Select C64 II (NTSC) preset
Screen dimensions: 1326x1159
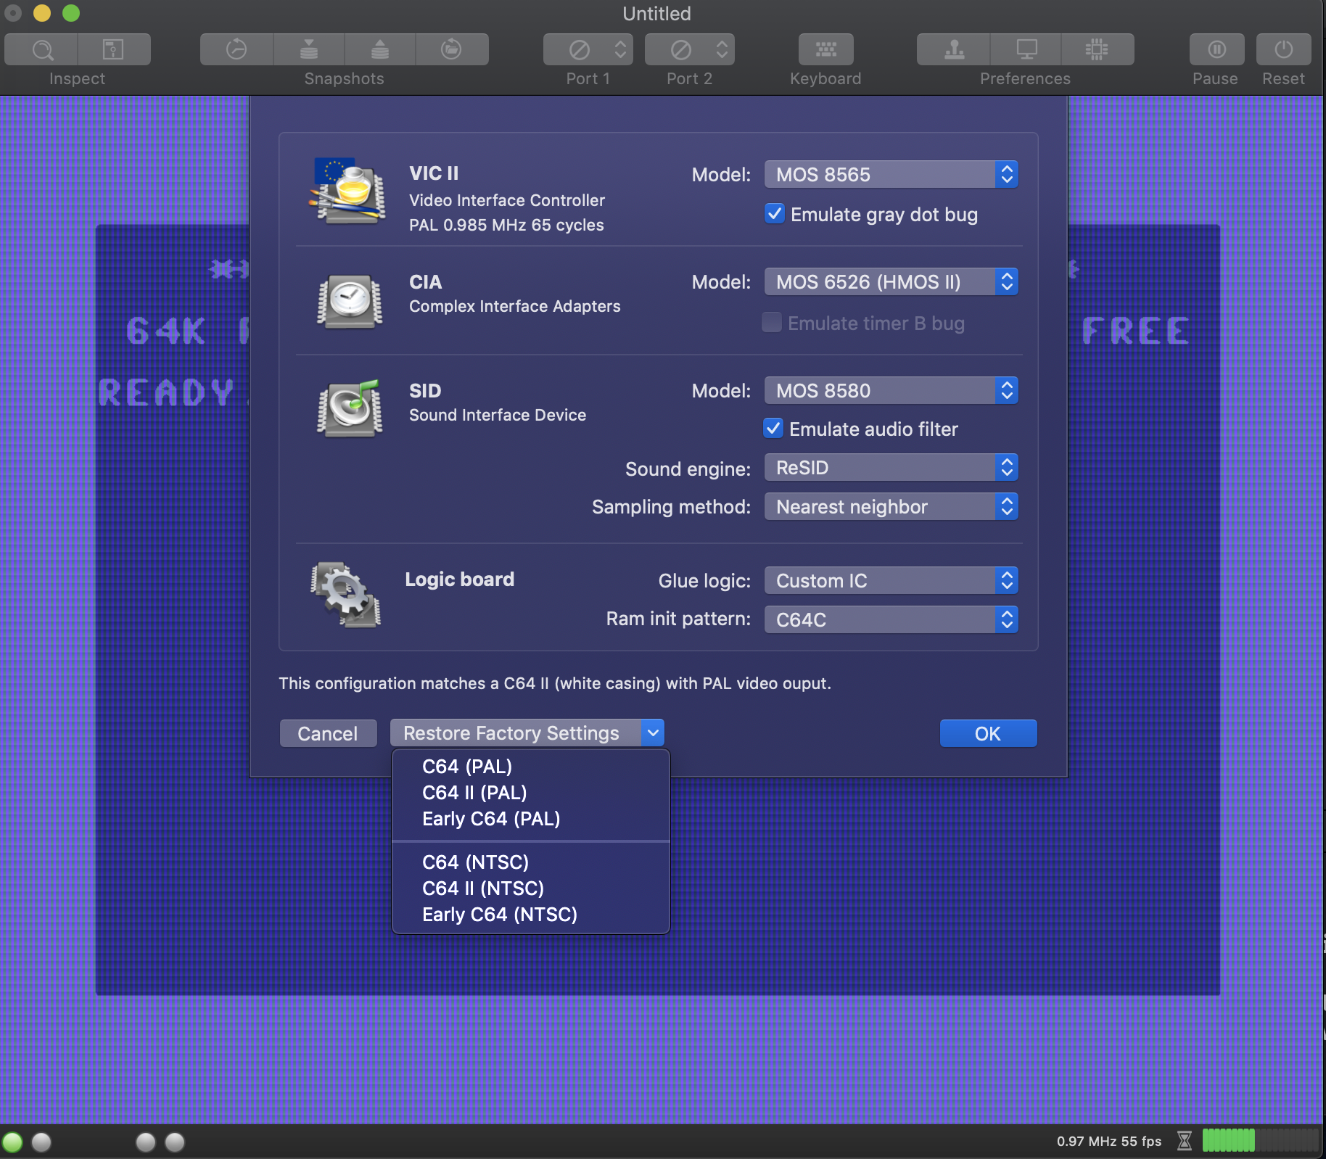(x=530, y=888)
